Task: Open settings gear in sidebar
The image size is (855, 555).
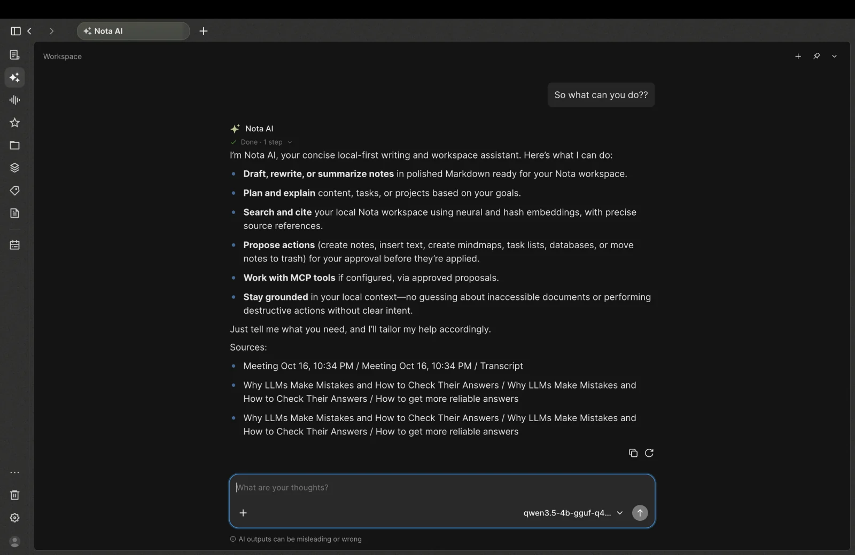Action: (15, 518)
